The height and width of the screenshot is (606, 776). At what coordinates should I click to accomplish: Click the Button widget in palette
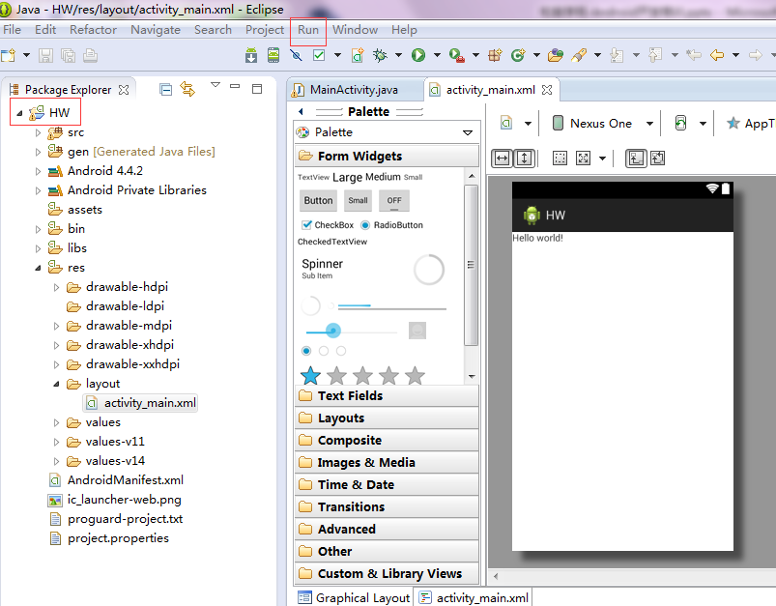coord(318,200)
